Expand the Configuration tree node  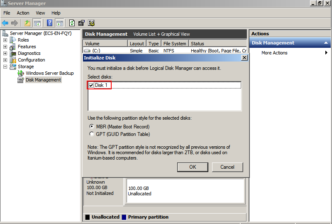(5, 60)
